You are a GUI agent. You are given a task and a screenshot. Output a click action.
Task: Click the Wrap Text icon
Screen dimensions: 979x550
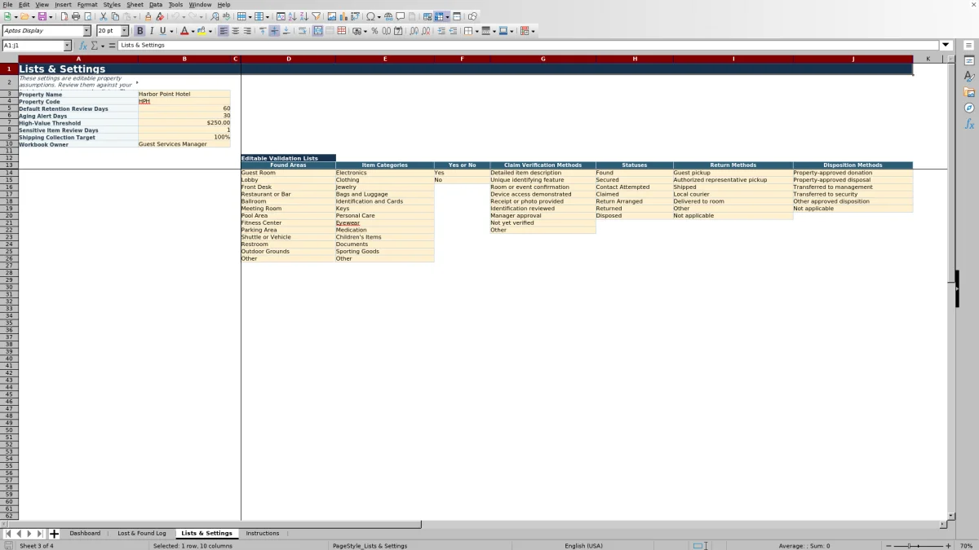[302, 31]
